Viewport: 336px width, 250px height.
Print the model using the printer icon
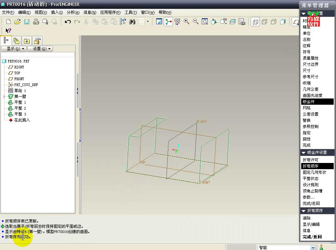coord(36,22)
